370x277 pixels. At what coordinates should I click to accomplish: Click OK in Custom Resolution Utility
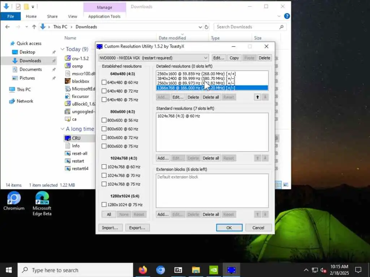pyautogui.click(x=229, y=228)
